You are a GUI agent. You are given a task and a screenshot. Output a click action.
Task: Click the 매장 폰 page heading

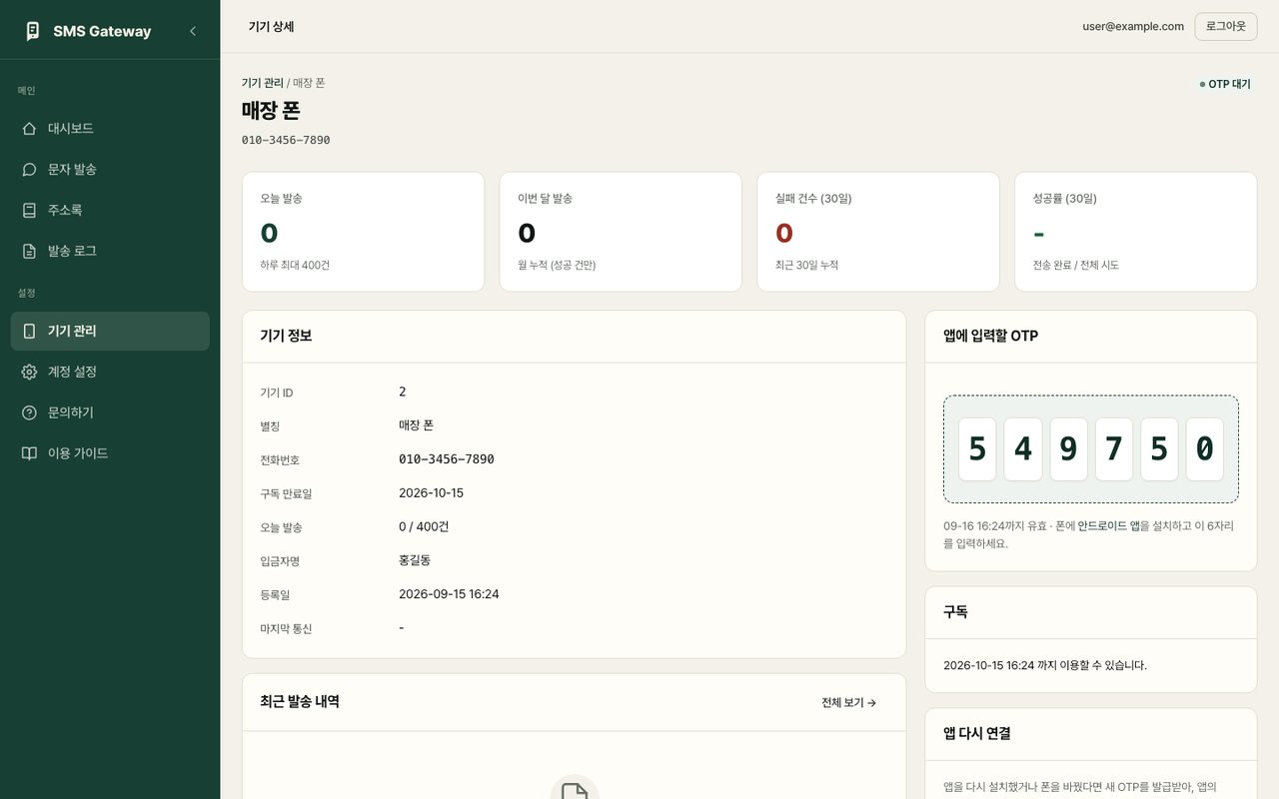[271, 111]
